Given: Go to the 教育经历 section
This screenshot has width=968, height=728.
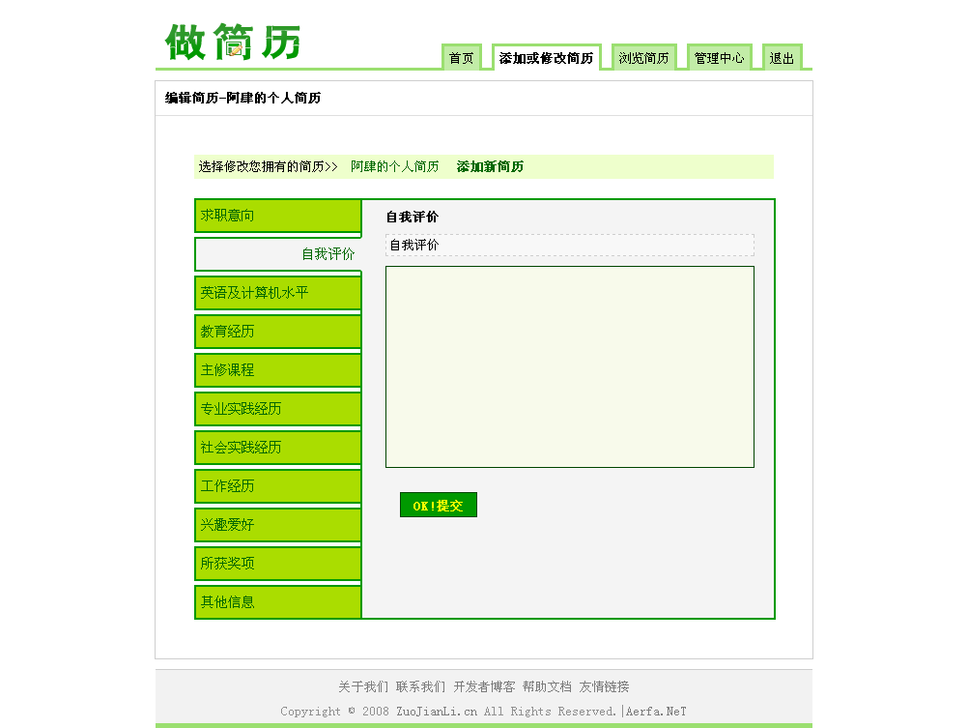Looking at the screenshot, I should [x=278, y=332].
